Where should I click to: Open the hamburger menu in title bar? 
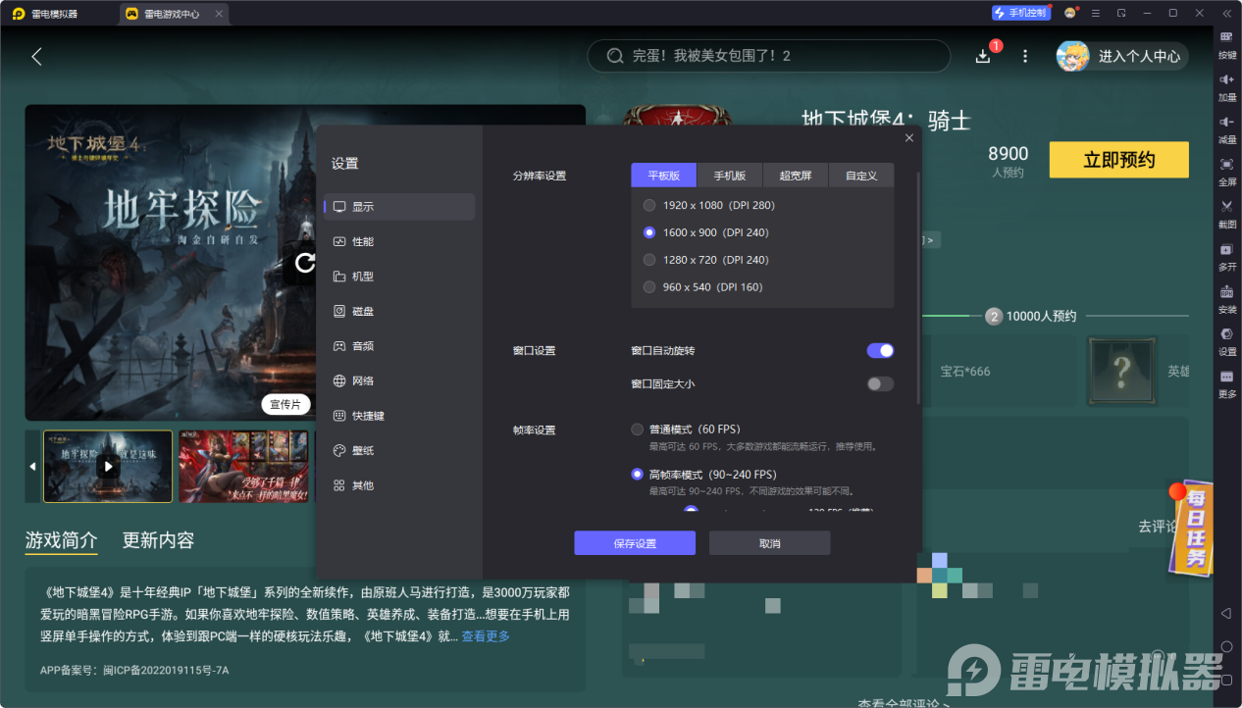[x=1096, y=13]
